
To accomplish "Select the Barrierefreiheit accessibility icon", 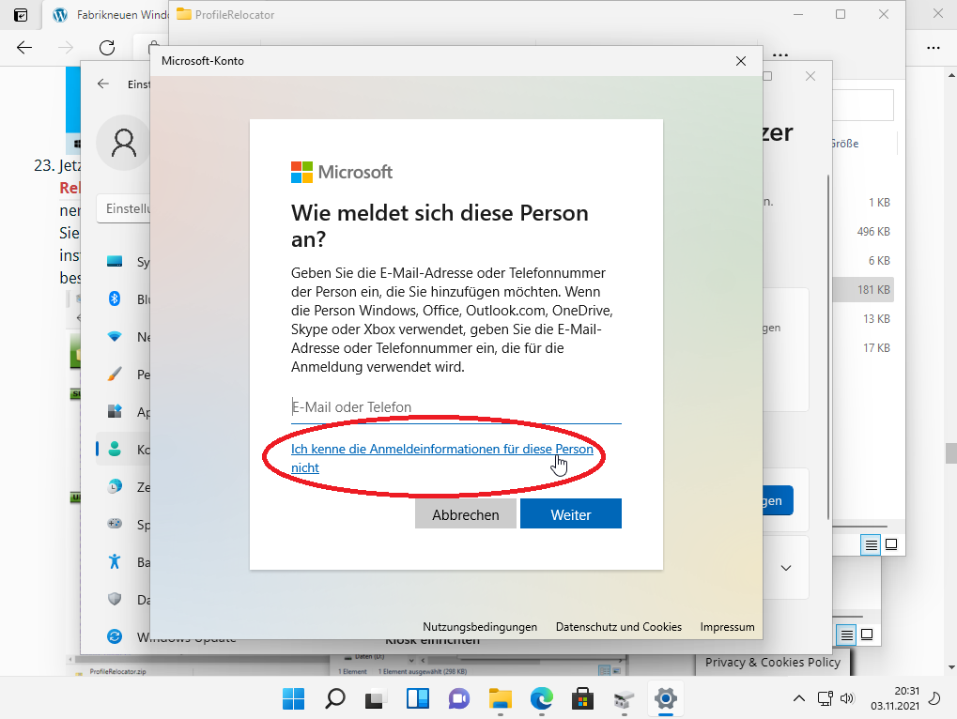I will pos(115,561).
